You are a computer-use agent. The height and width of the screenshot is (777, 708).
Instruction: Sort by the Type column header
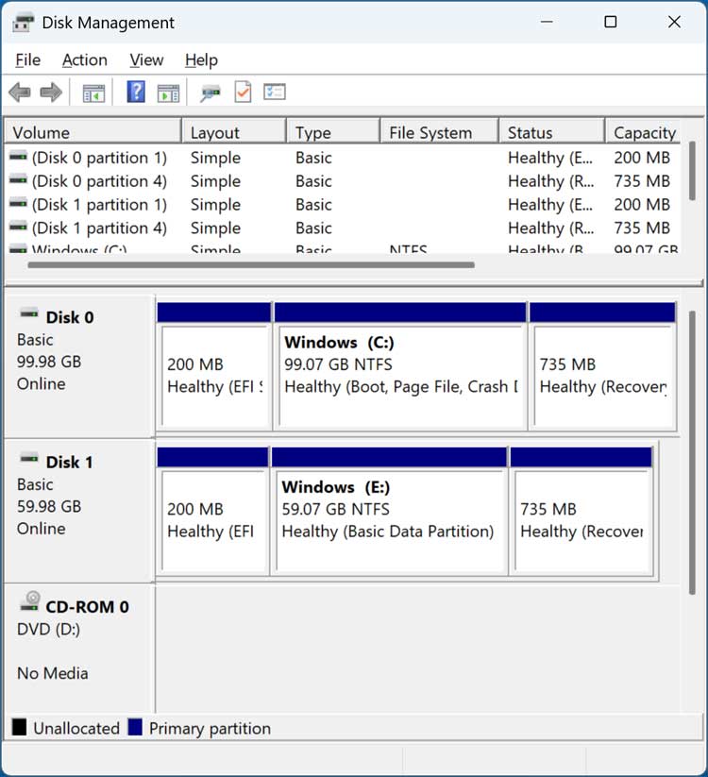(x=333, y=132)
